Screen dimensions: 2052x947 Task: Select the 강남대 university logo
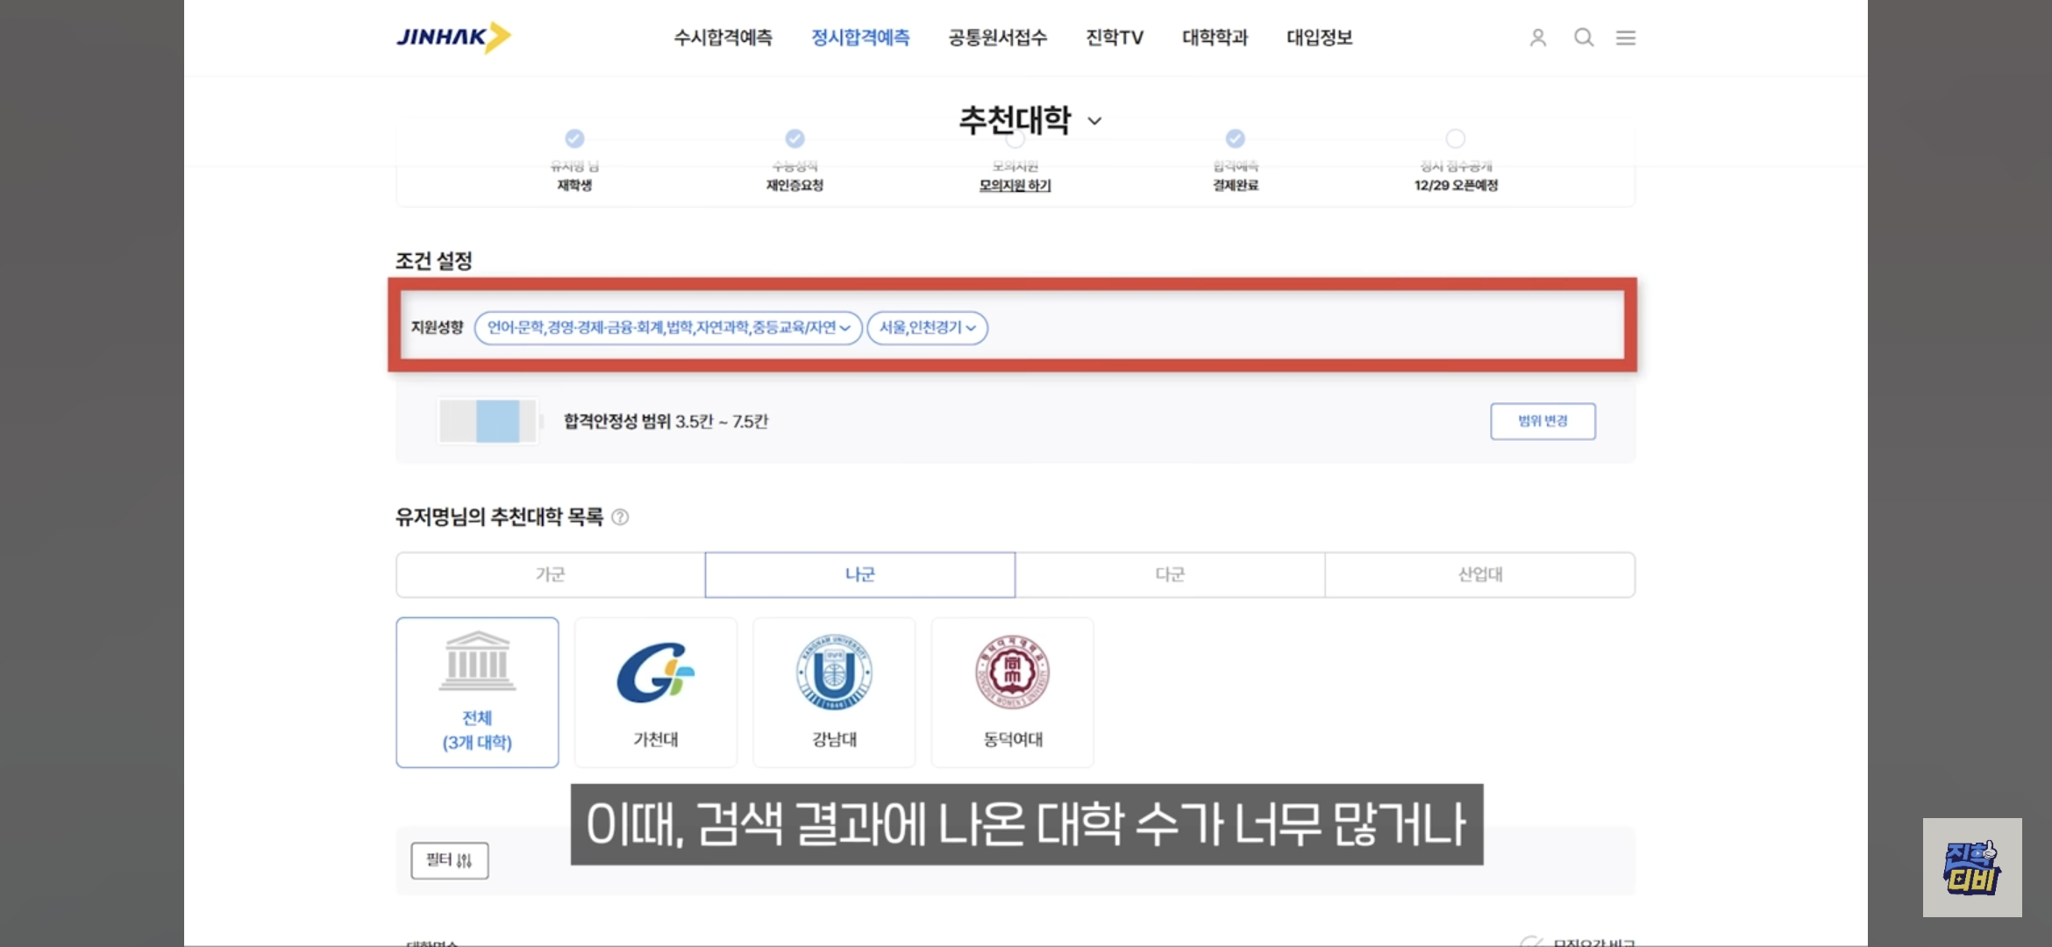(x=834, y=673)
